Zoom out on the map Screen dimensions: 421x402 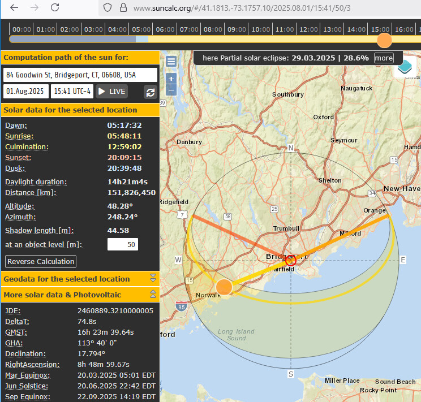click(171, 90)
